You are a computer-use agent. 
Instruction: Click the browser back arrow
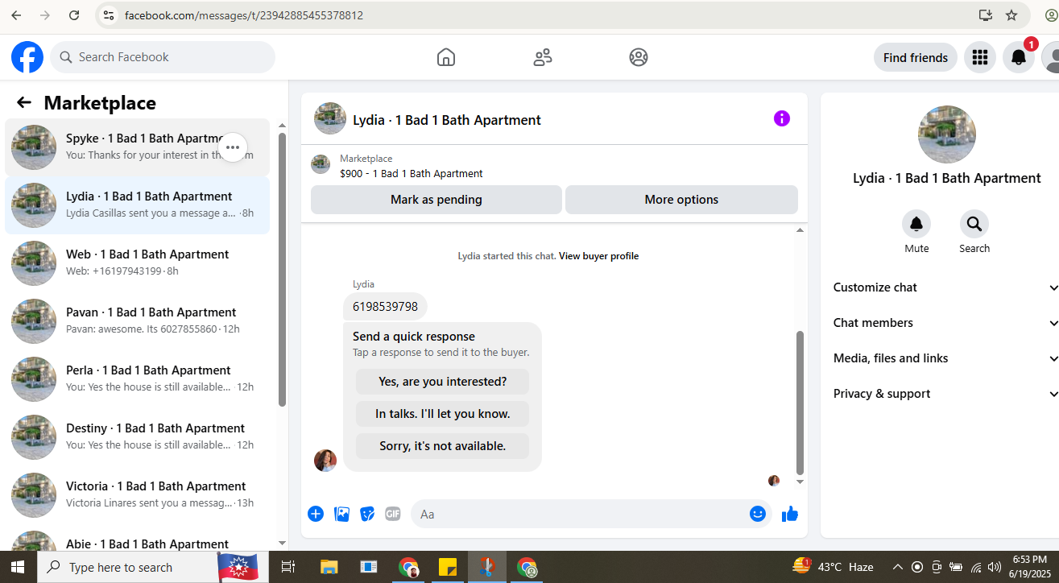coord(16,15)
